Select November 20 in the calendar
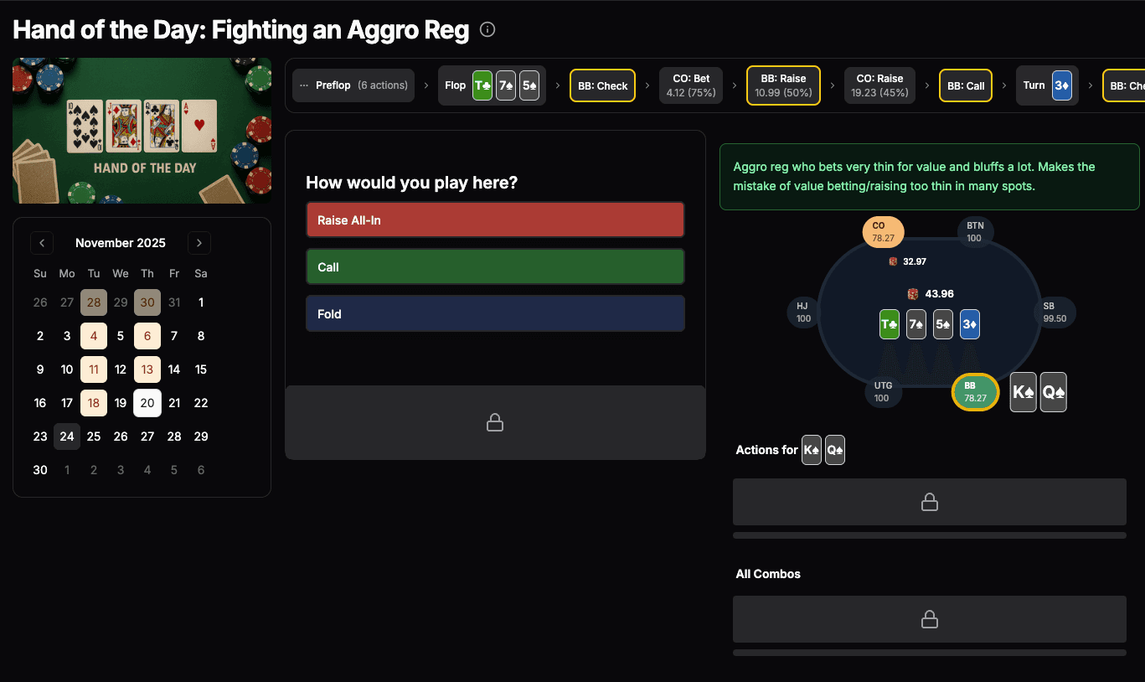 click(x=147, y=403)
